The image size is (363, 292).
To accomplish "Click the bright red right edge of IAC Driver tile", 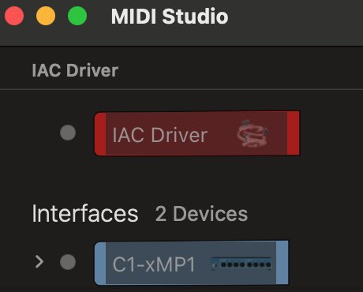I will click(294, 133).
